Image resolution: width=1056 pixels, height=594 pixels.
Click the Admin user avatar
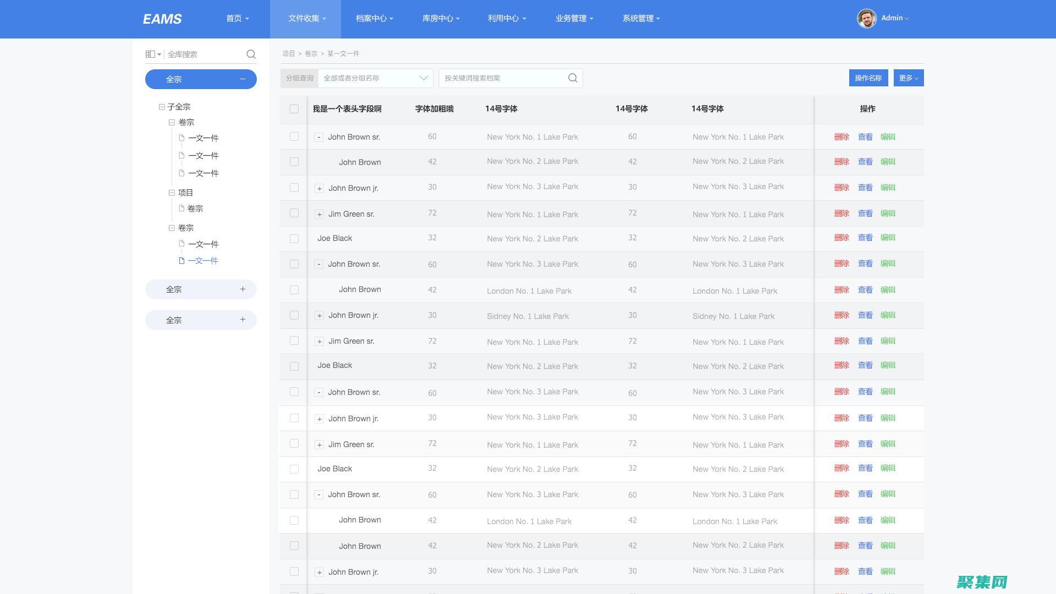866,18
